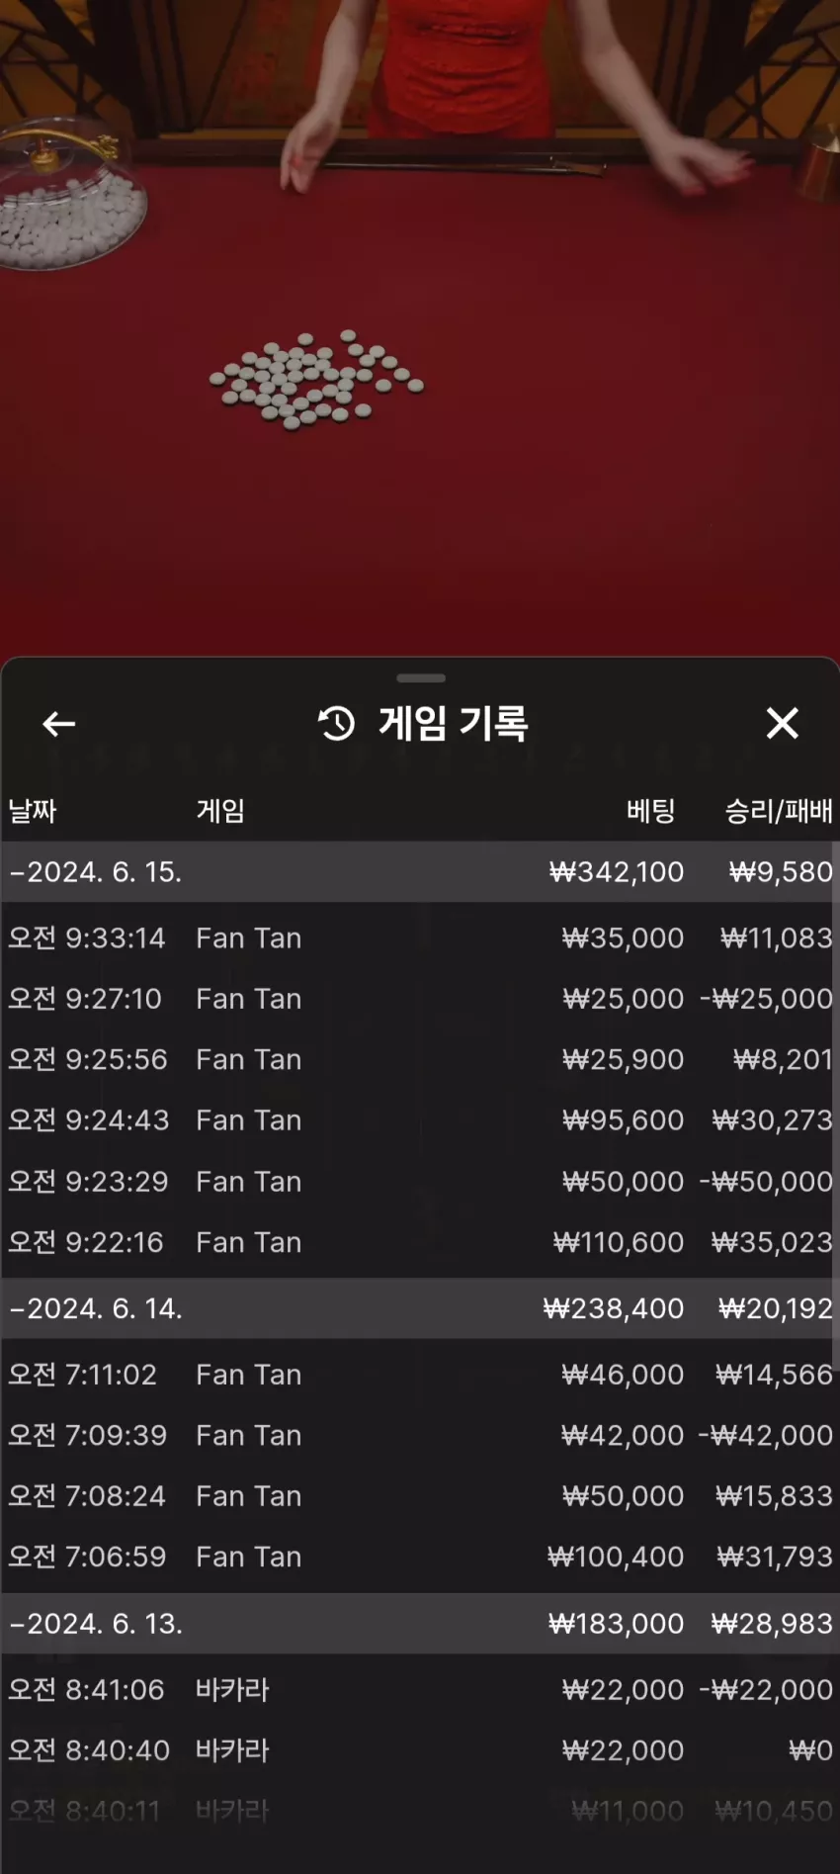Image resolution: width=840 pixels, height=1874 pixels.
Task: Select the 8:40:40 바카라 entry
Action: 420,1750
